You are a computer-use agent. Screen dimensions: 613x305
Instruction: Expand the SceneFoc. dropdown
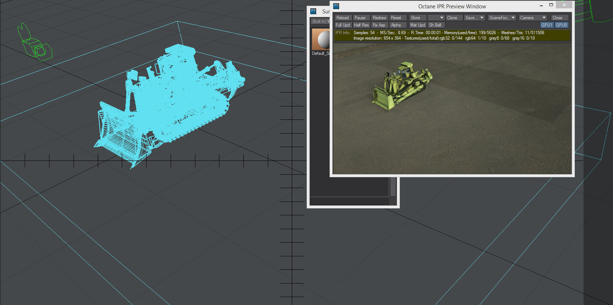(x=502, y=18)
